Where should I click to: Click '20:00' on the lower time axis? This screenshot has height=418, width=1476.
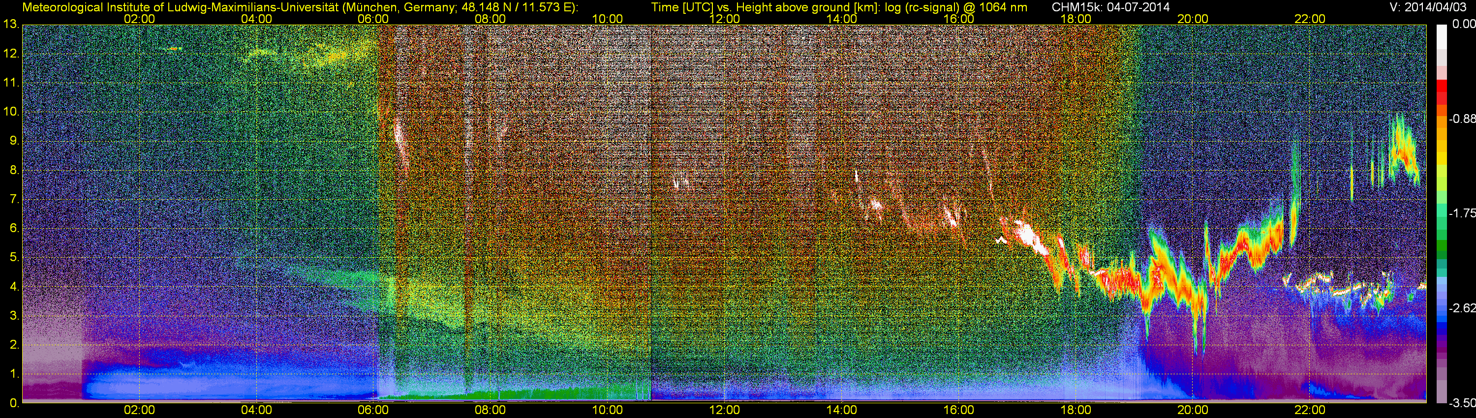click(1193, 410)
